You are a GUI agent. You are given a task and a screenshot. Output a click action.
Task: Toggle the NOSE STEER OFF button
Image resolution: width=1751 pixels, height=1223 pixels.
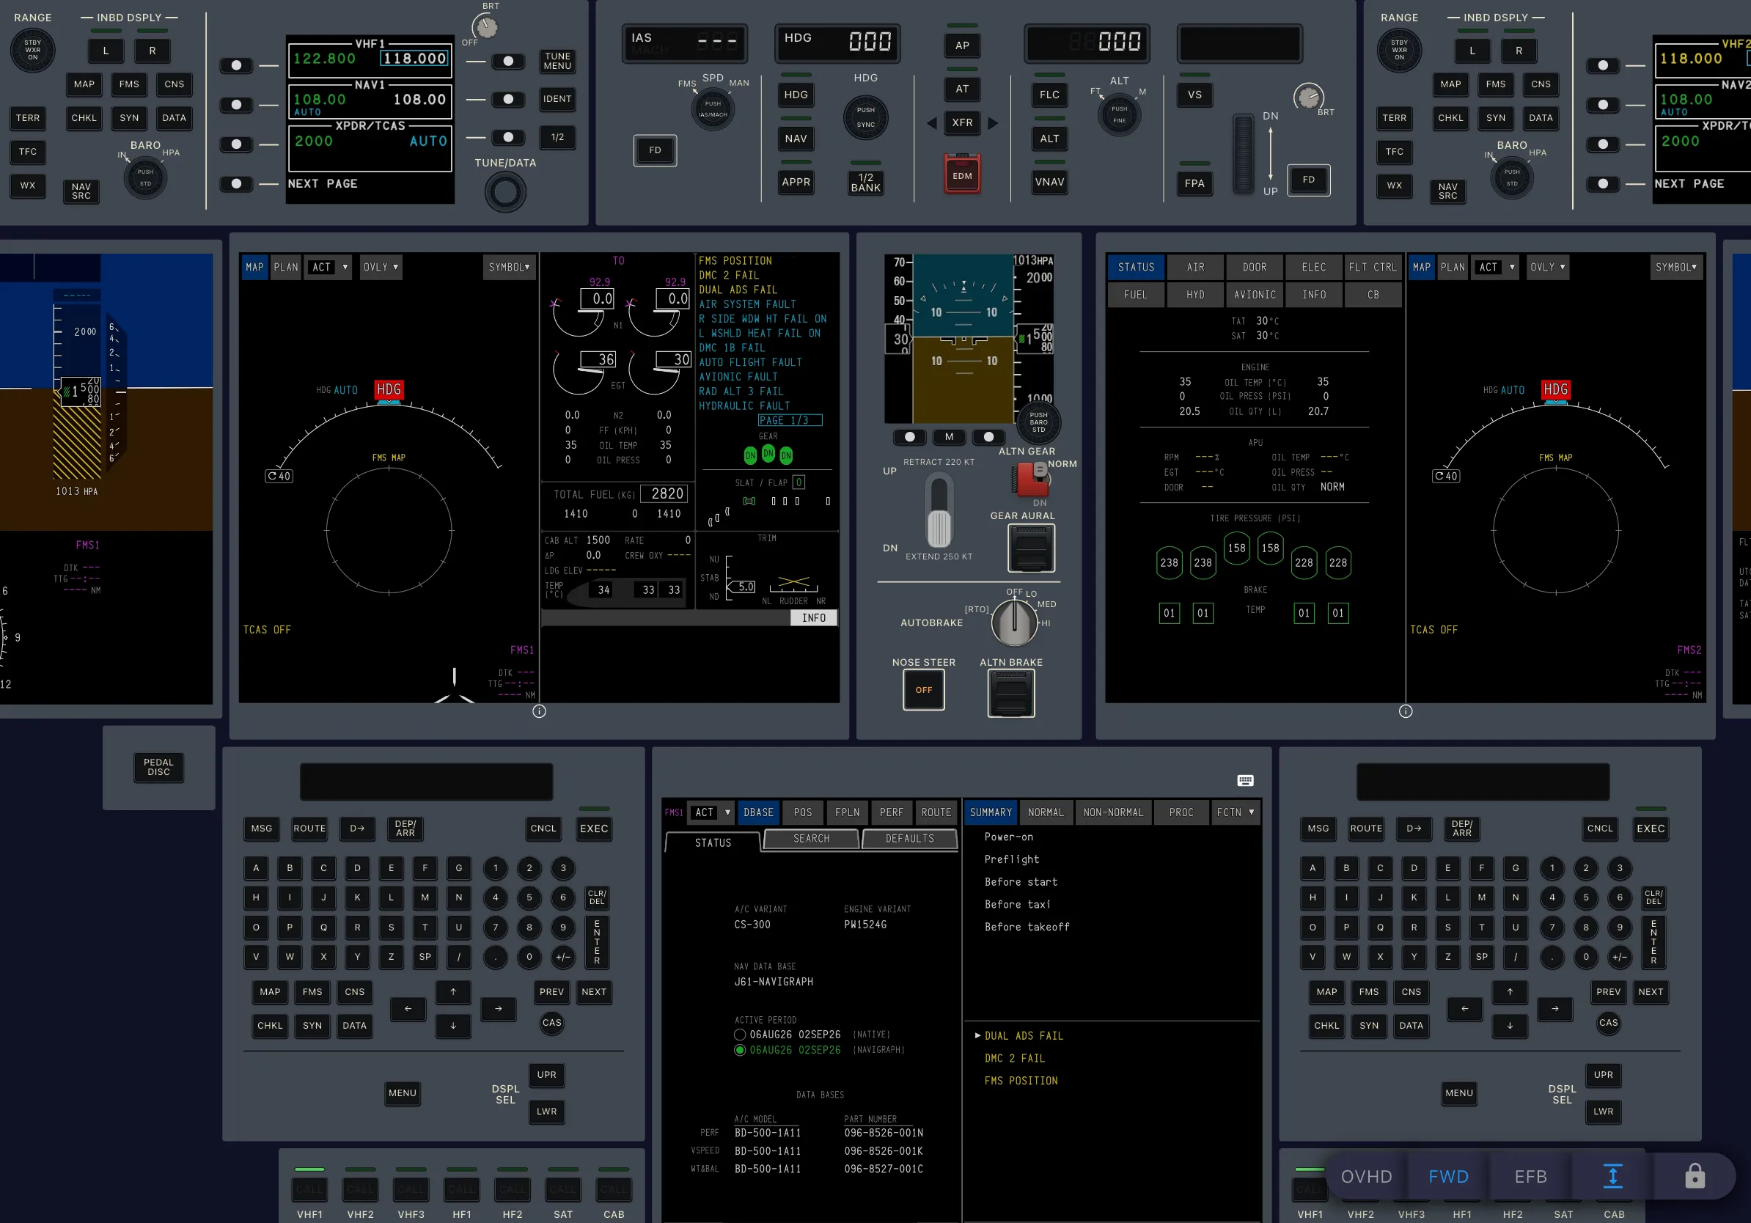pos(924,690)
